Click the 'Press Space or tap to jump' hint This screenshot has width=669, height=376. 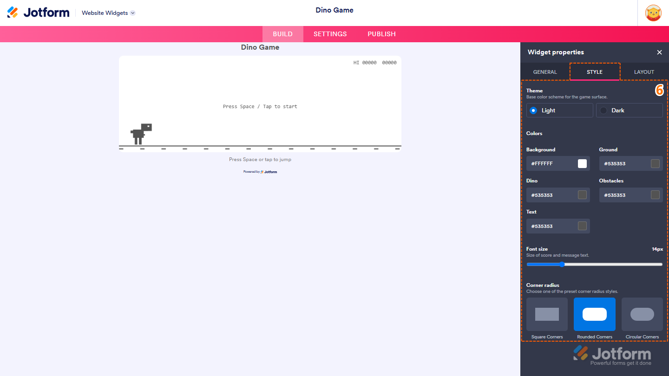coord(260,159)
